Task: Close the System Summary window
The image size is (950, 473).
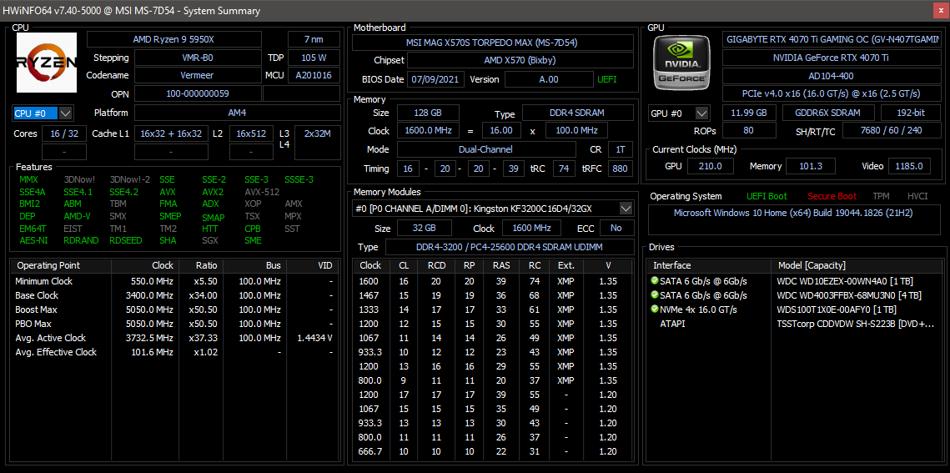Action: pyautogui.click(x=941, y=10)
